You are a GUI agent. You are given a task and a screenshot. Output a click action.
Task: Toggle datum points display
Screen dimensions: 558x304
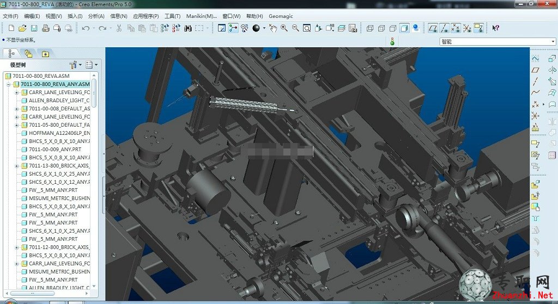456,28
